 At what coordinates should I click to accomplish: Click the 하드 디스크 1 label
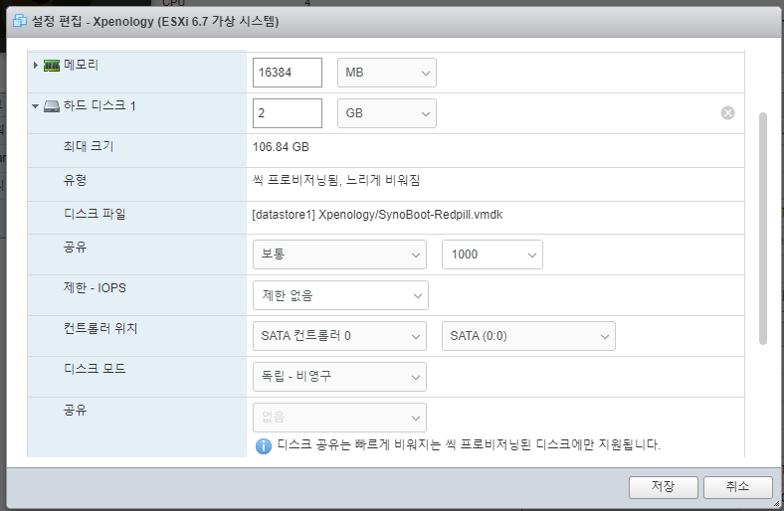pos(99,105)
